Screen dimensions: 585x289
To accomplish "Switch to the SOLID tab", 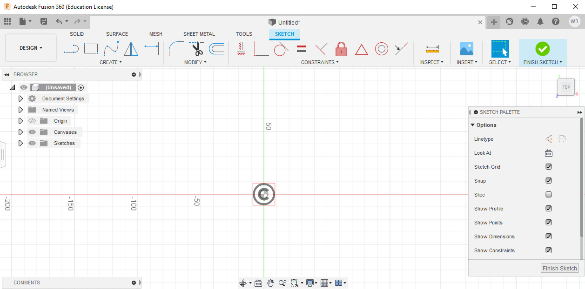I will (77, 33).
